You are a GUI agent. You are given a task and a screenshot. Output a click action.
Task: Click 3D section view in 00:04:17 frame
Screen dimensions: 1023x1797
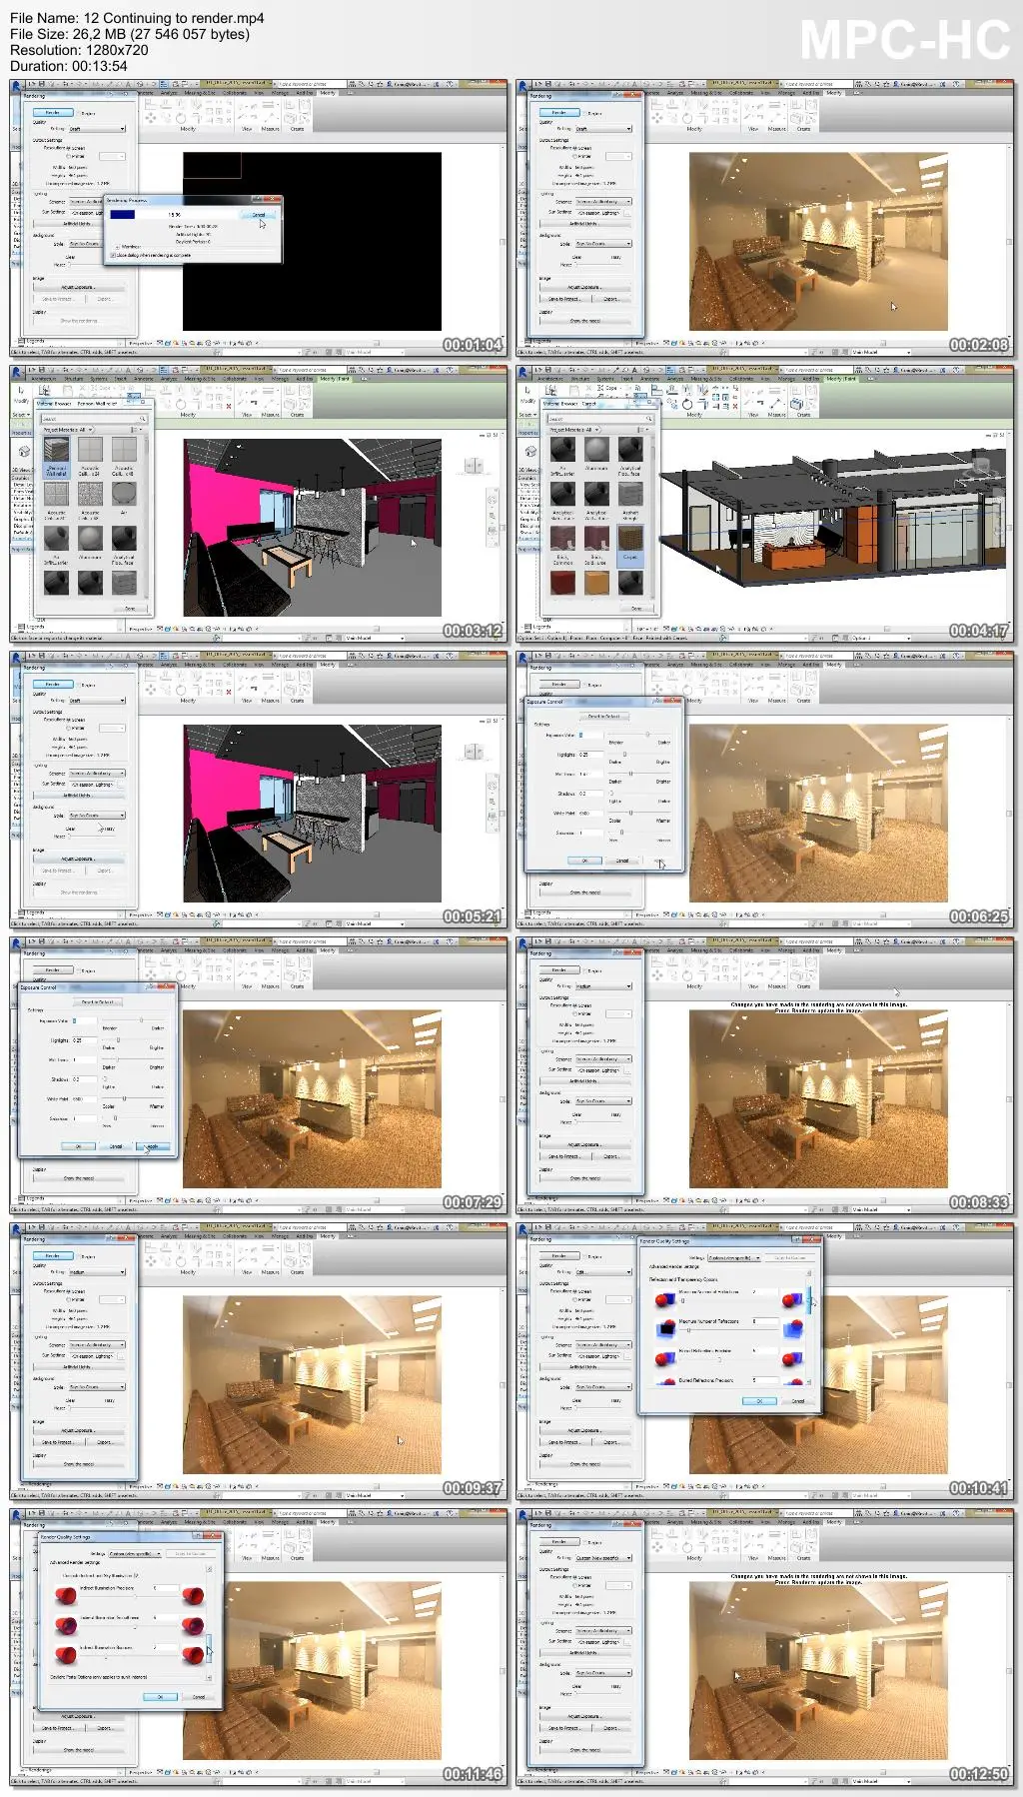click(832, 516)
